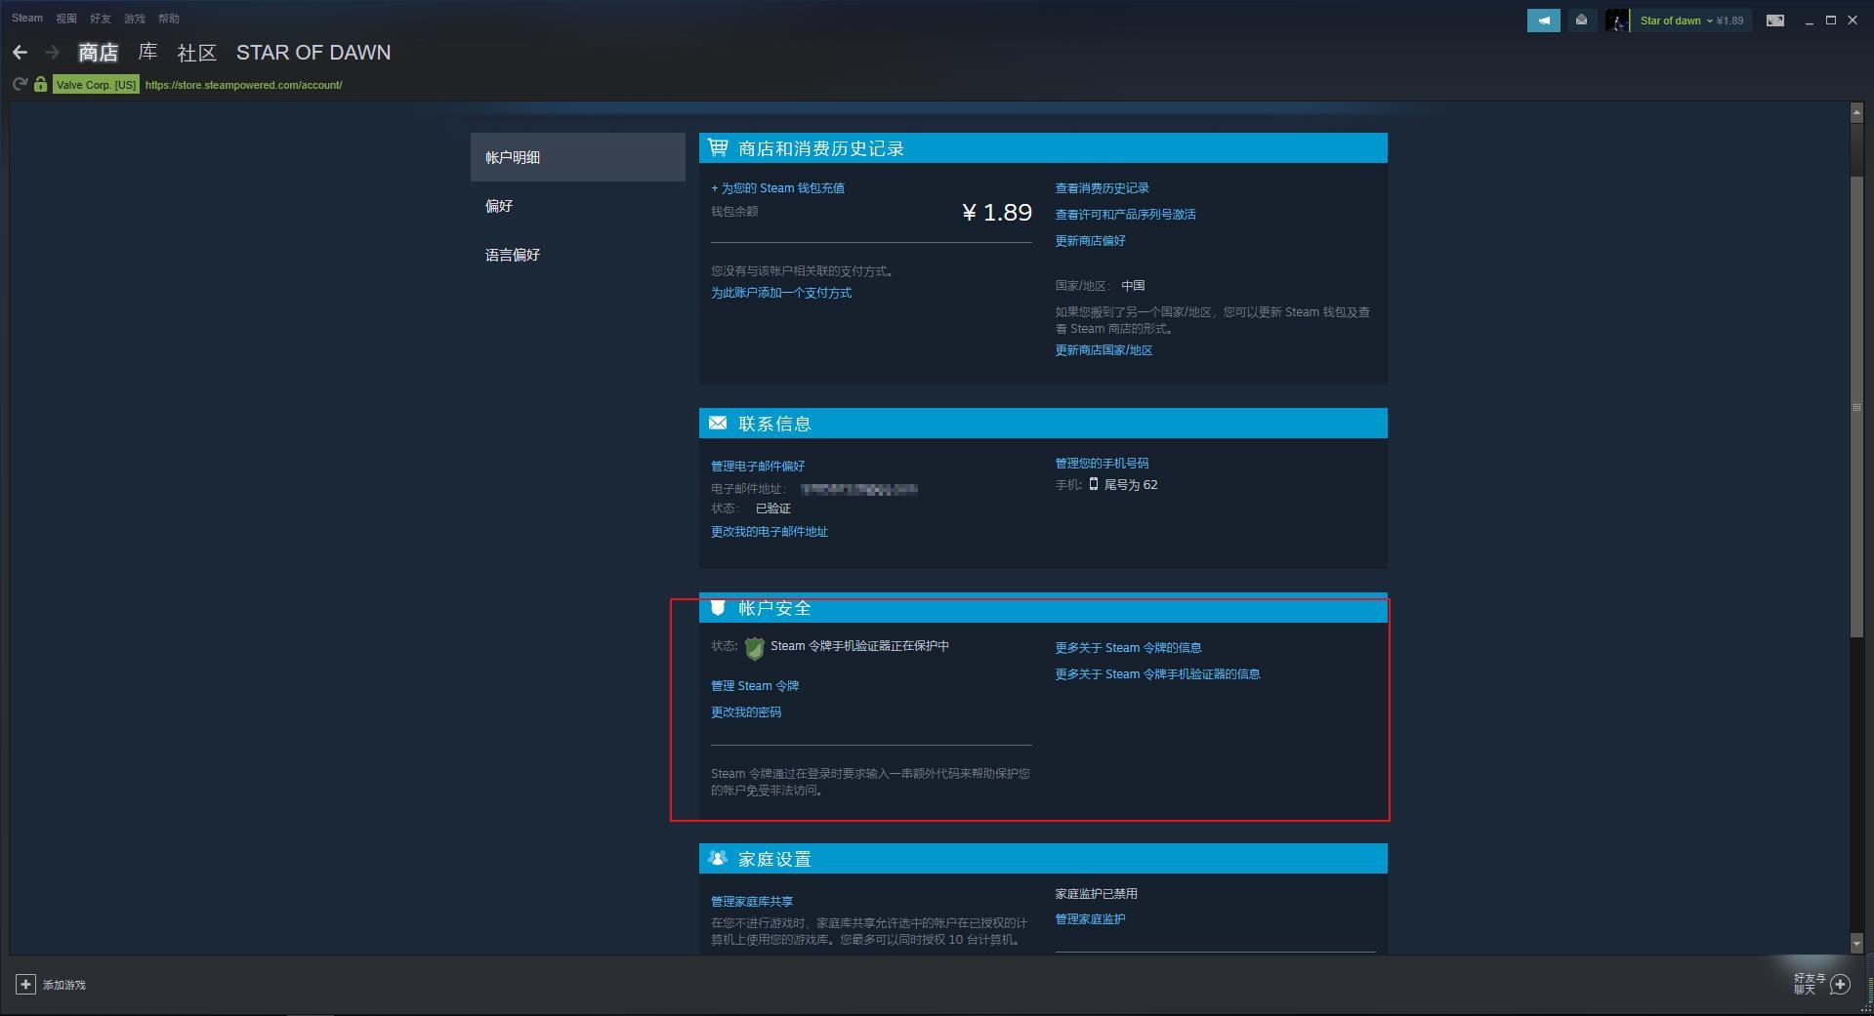Click the Star of dawn avatar picture

click(1617, 20)
